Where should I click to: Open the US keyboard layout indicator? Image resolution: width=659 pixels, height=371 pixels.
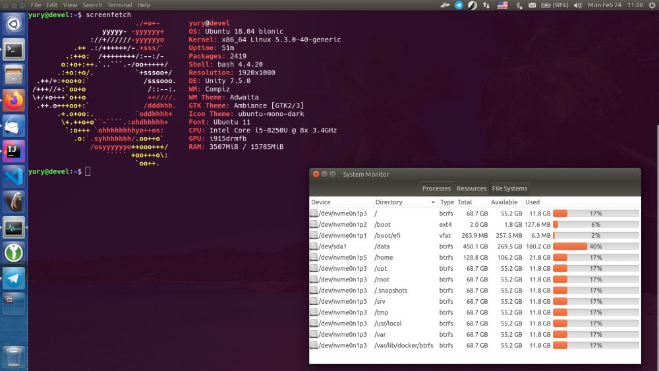502,5
